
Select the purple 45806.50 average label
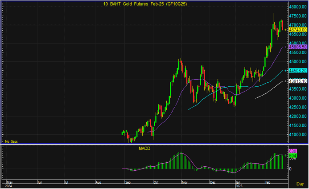pos(298,47)
